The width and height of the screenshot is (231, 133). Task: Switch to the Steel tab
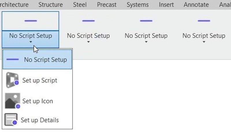click(x=80, y=5)
